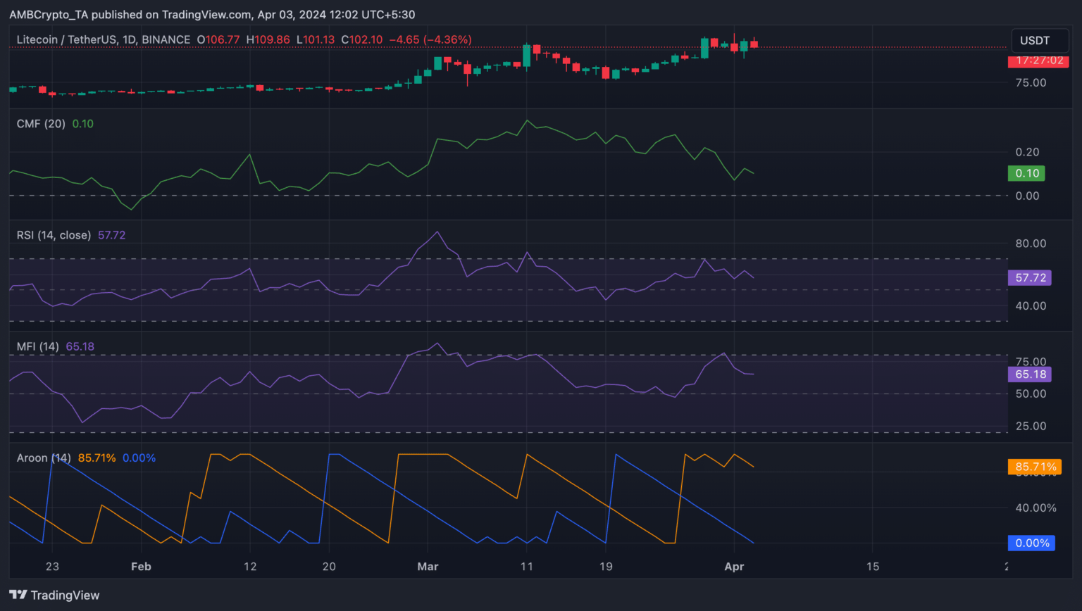Click the red 17:27:02 countdown price tag
The image size is (1082, 611).
coord(1038,61)
